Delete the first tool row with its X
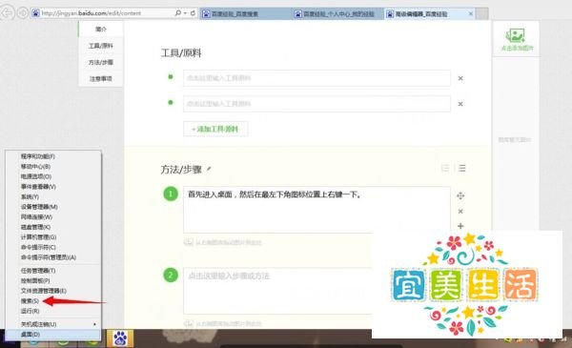Viewport: 572px width, 348px height. click(x=460, y=78)
